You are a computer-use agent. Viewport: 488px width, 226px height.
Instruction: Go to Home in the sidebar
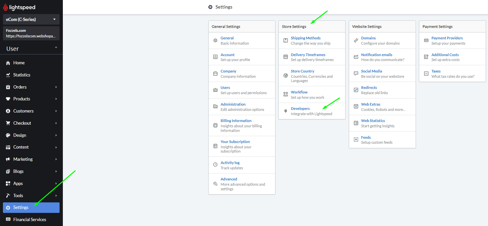tap(19, 63)
